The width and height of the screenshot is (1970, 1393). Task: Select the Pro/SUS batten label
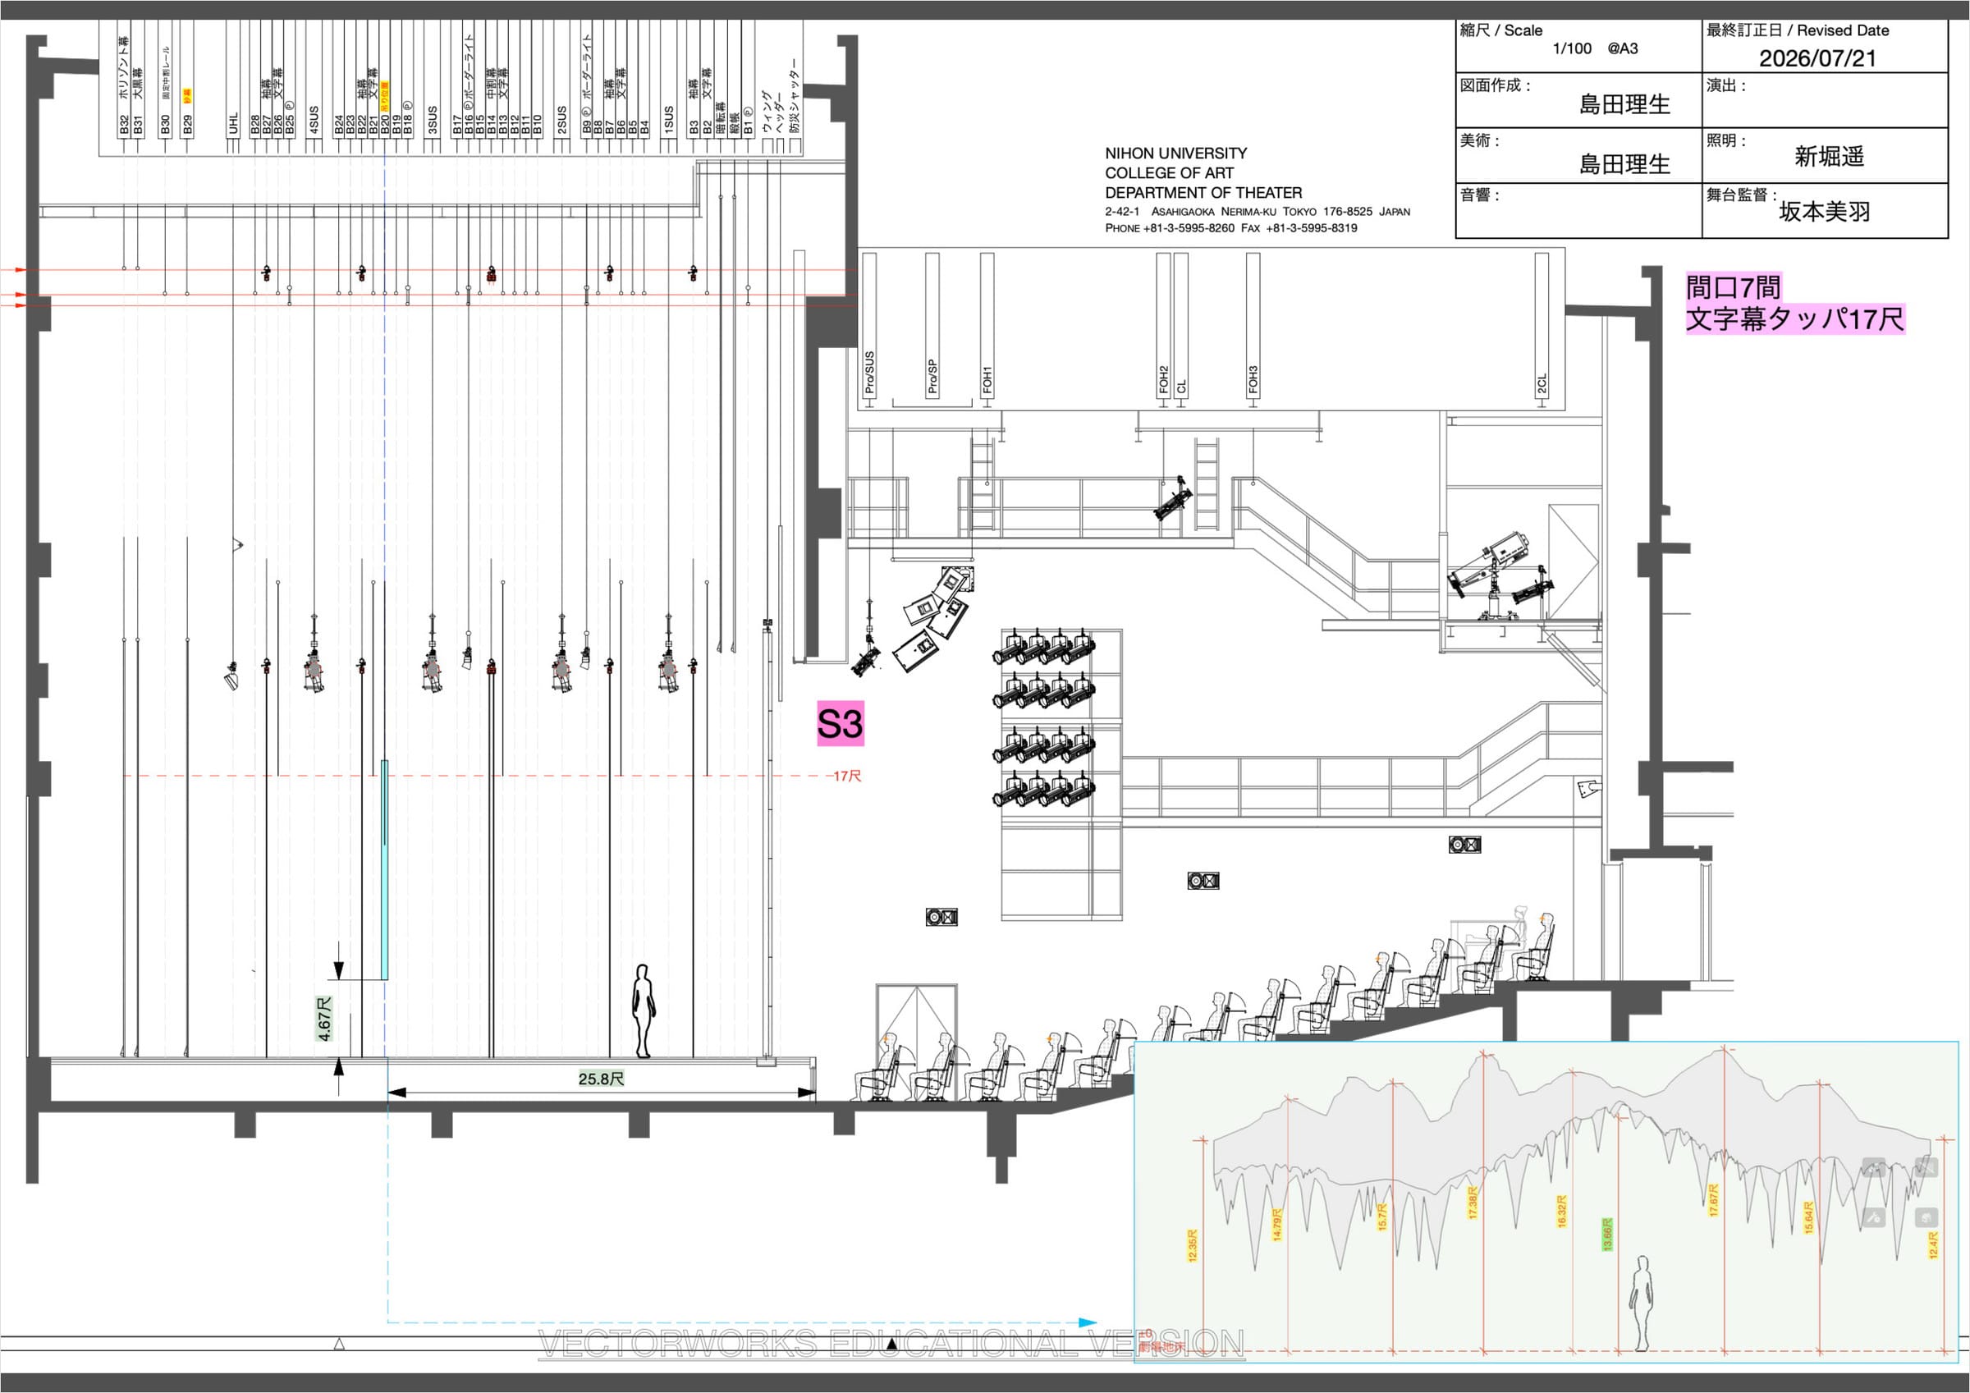tap(869, 373)
